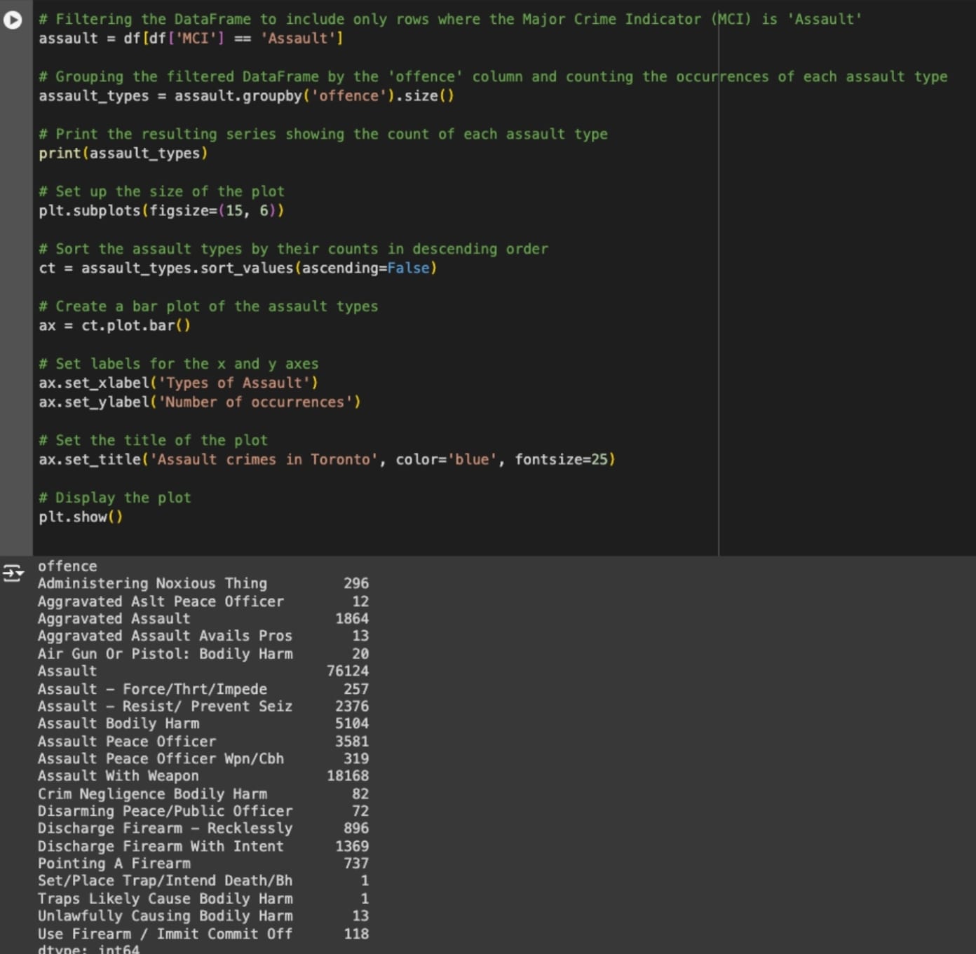Click the comment '# Display the plot'
Image resolution: width=976 pixels, height=954 pixels.
[x=114, y=498]
